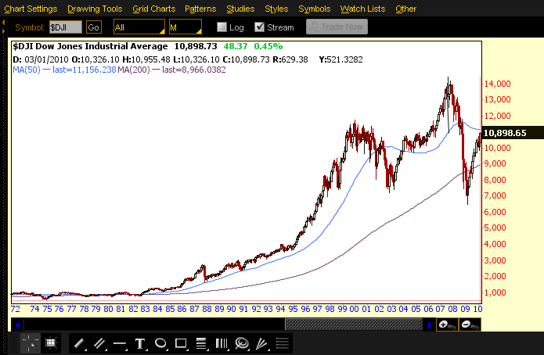The height and width of the screenshot is (355, 544).
Task: Click the Go button
Action: point(94,27)
